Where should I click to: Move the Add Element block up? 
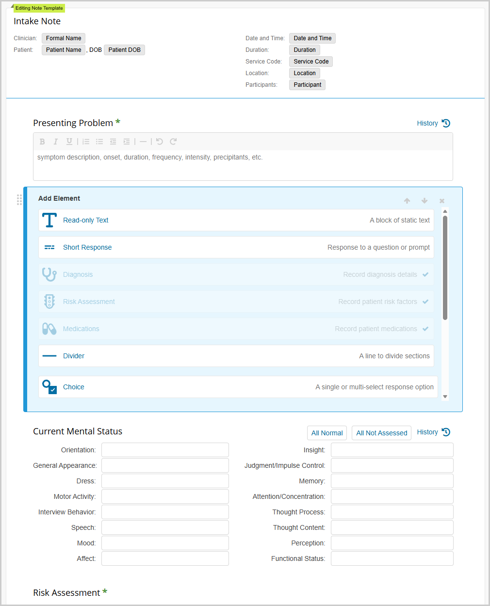(407, 201)
